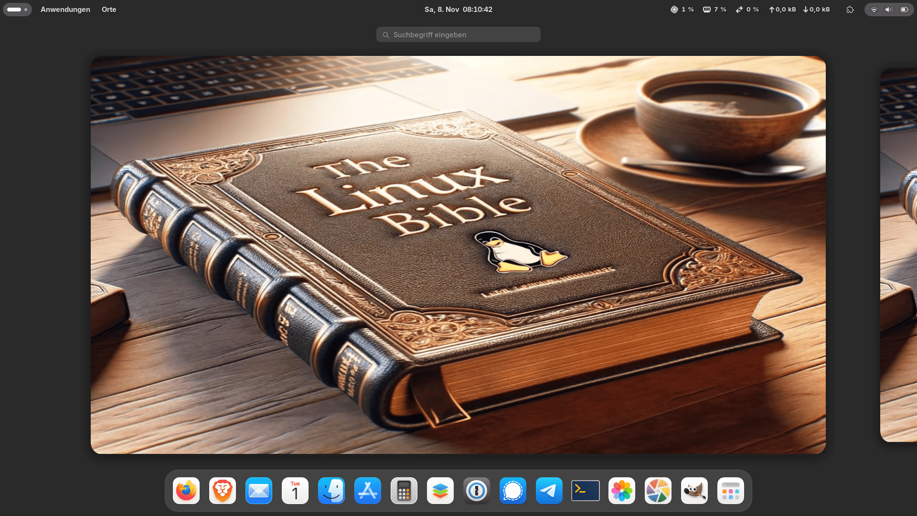Open the Brave browser
Viewport: 917px width, 516px height.
[223, 491]
